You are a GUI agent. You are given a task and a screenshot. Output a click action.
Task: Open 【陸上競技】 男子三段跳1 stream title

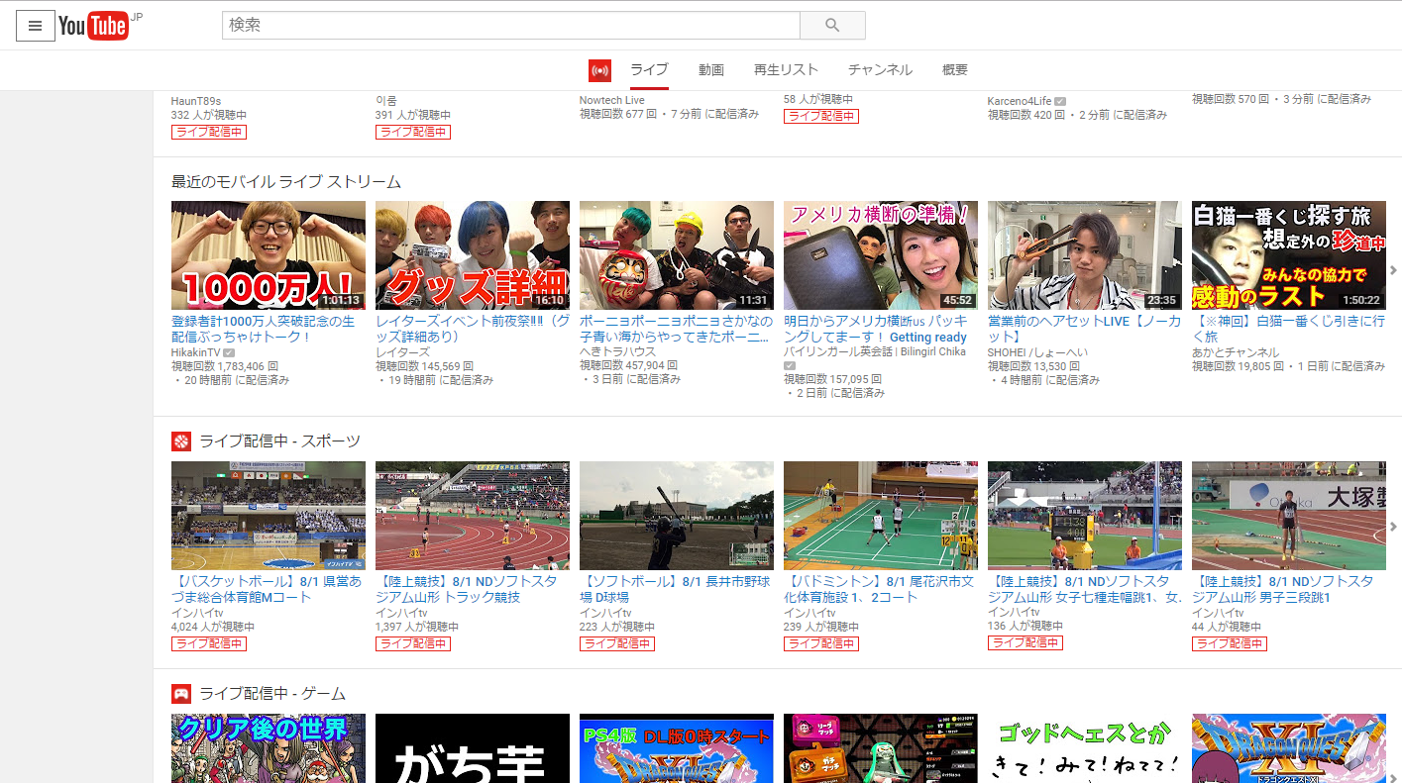click(x=1283, y=589)
